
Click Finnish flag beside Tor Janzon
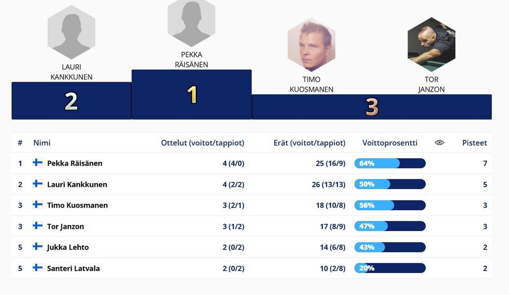pyautogui.click(x=38, y=226)
